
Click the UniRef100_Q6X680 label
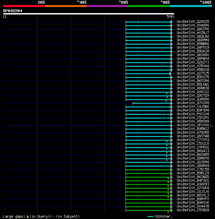point(193,55)
